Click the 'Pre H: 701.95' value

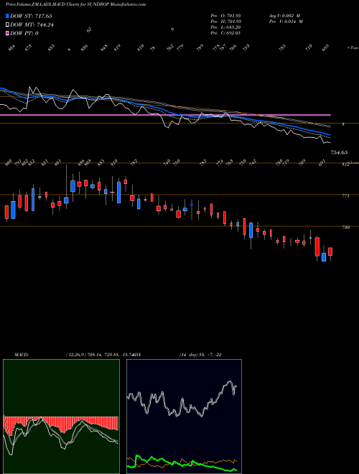[x=225, y=22]
